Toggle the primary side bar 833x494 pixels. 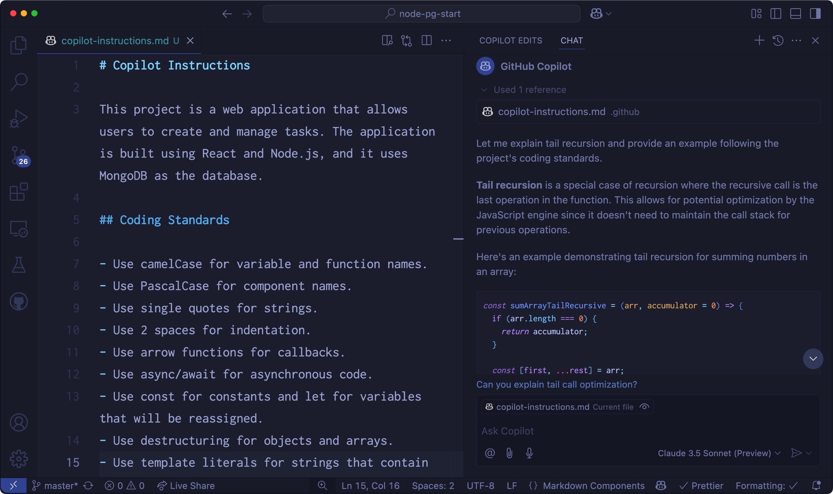776,14
